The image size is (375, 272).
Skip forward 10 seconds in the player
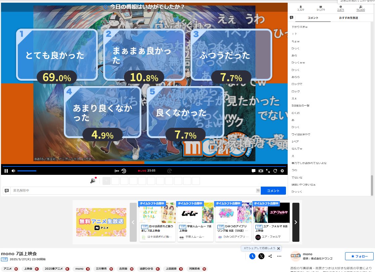click(169, 171)
